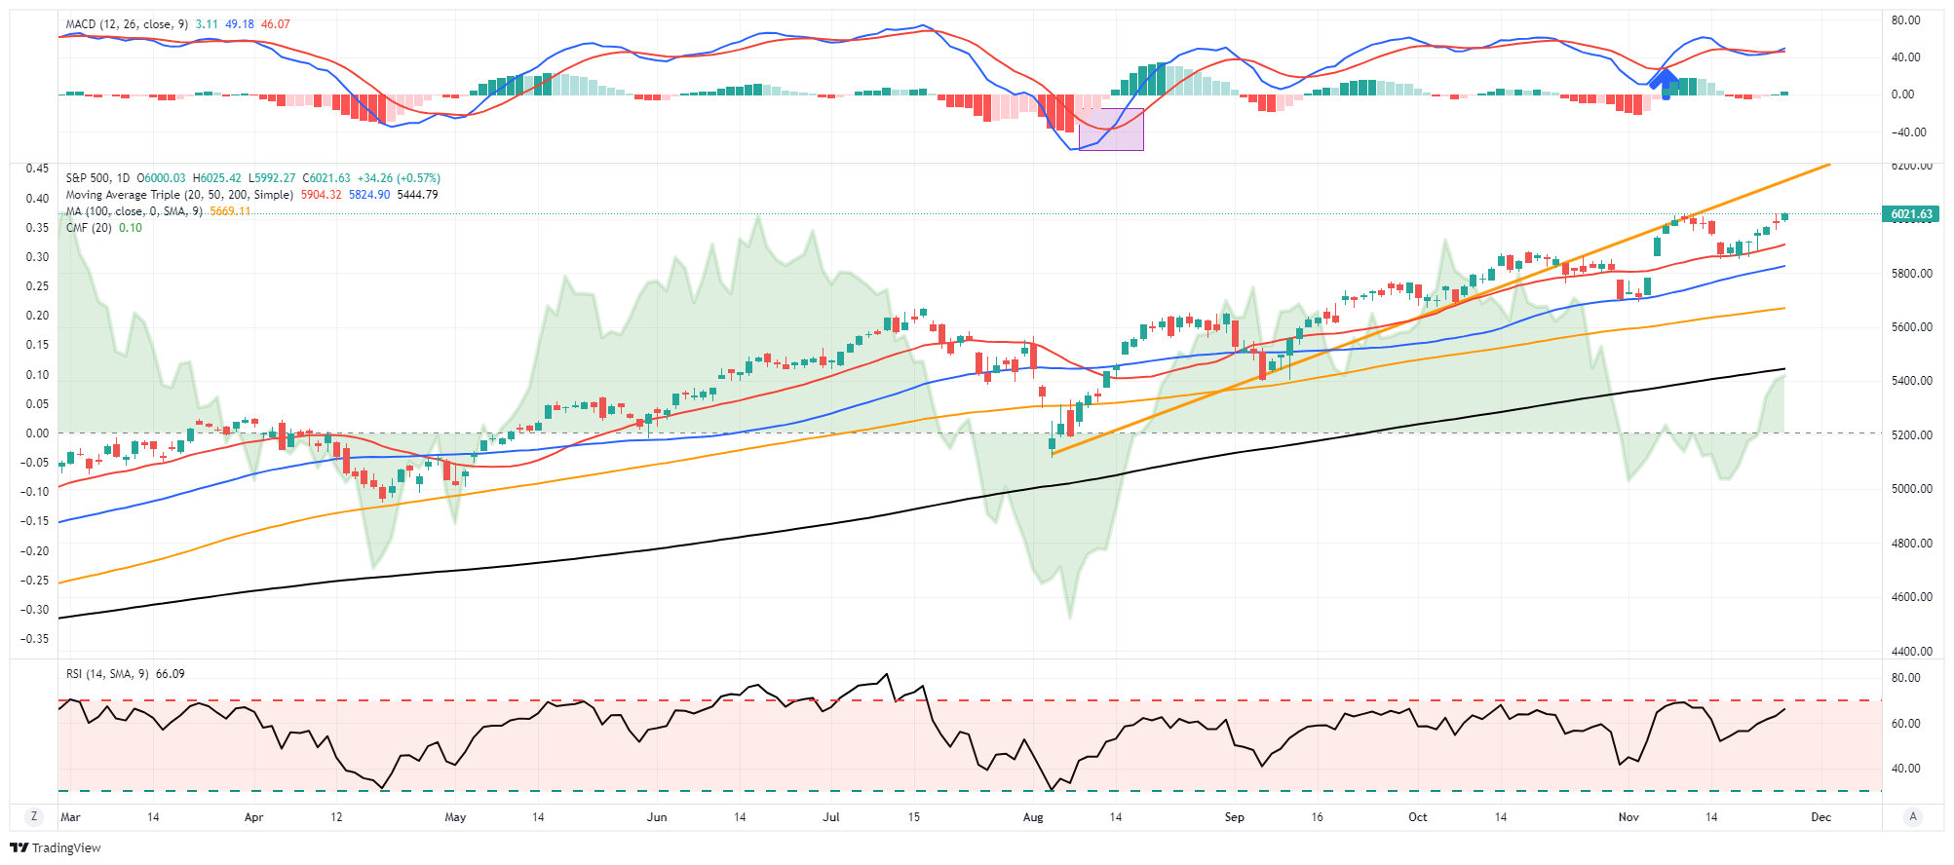Click the current price label 6021.63 on axis

point(1911,214)
